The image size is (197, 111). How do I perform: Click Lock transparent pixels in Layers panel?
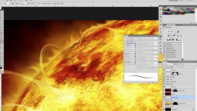pyautogui.click(x=167, y=67)
